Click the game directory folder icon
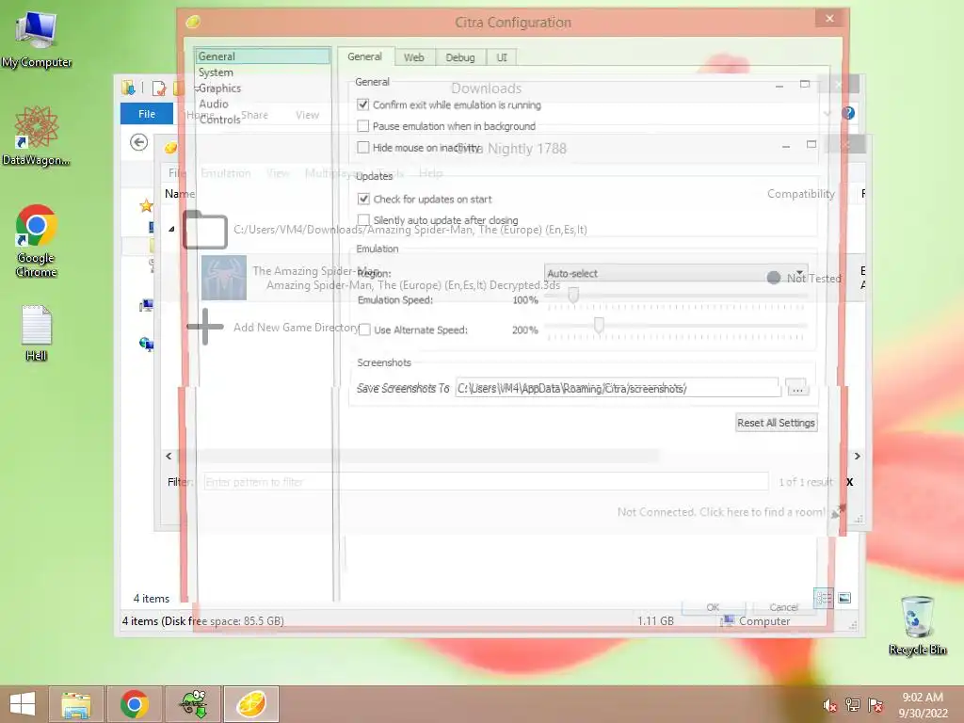The height and width of the screenshot is (723, 964). [x=205, y=230]
